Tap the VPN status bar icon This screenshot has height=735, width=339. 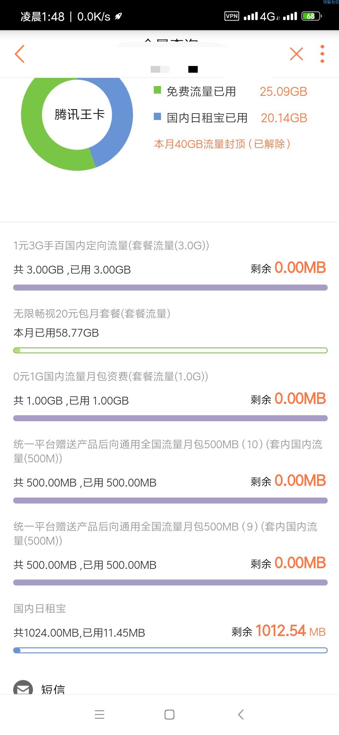[232, 16]
